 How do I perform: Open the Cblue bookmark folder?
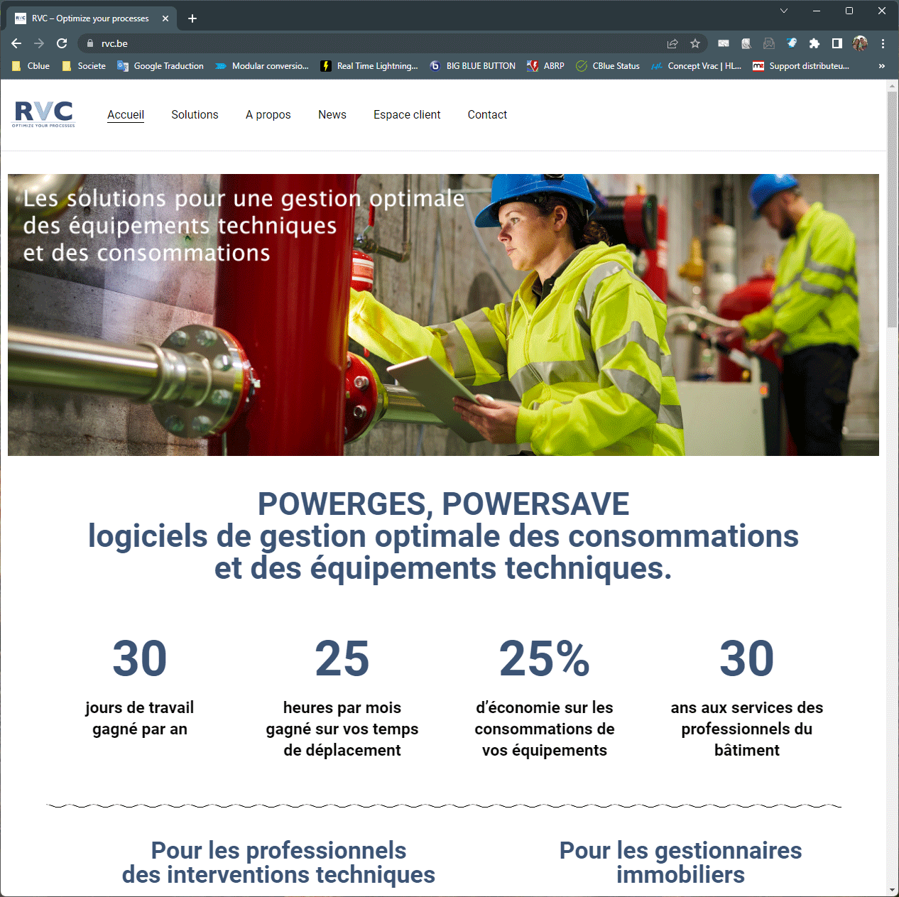[x=31, y=66]
